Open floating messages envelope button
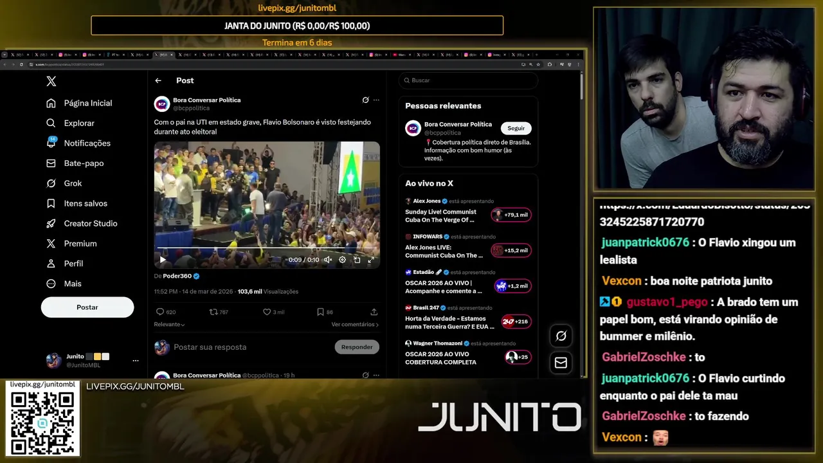Image resolution: width=823 pixels, height=463 pixels. [x=561, y=363]
